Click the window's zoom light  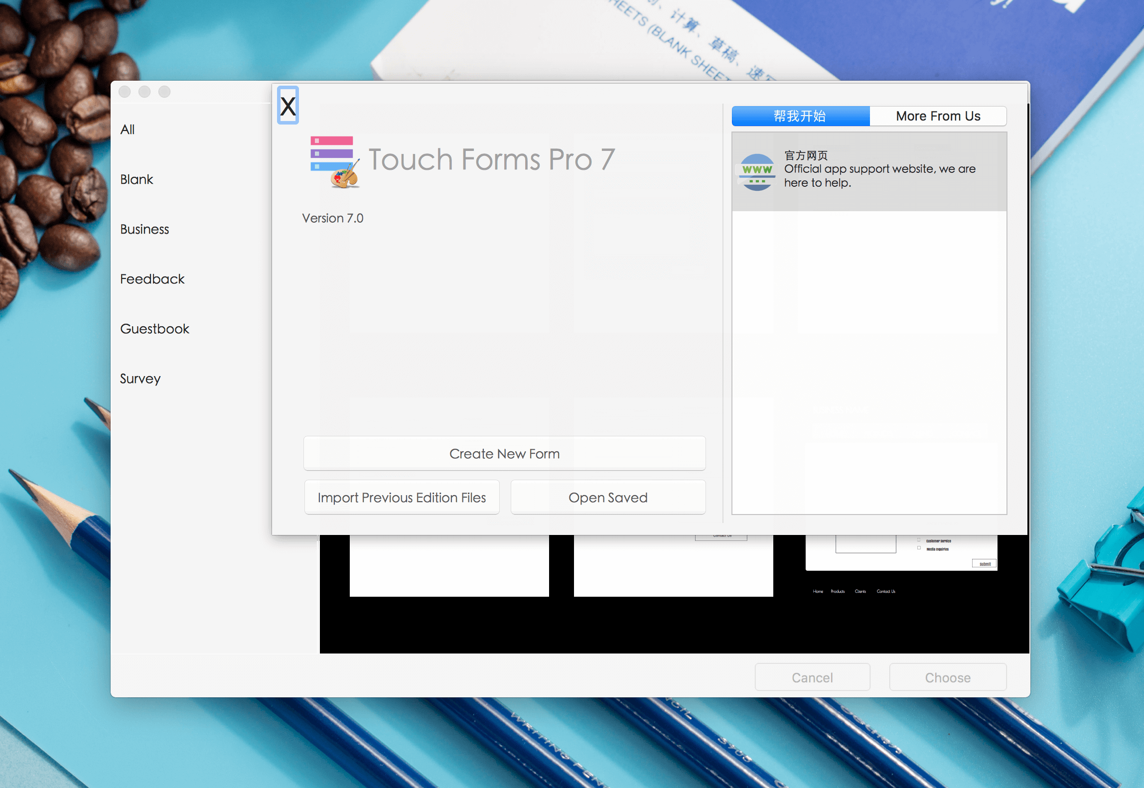pos(164,92)
